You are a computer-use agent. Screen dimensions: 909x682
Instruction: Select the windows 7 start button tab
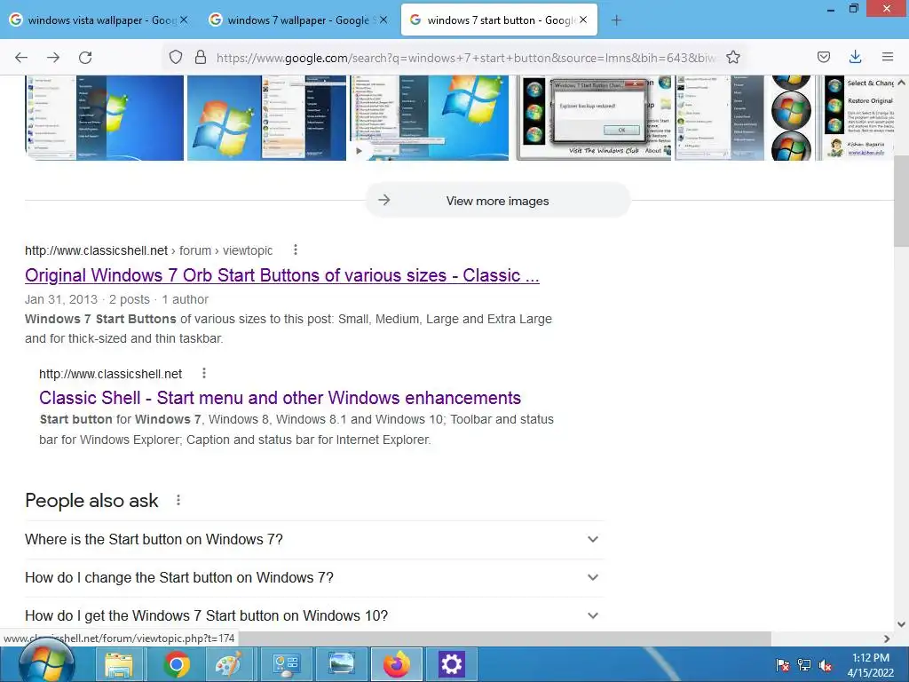point(499,20)
